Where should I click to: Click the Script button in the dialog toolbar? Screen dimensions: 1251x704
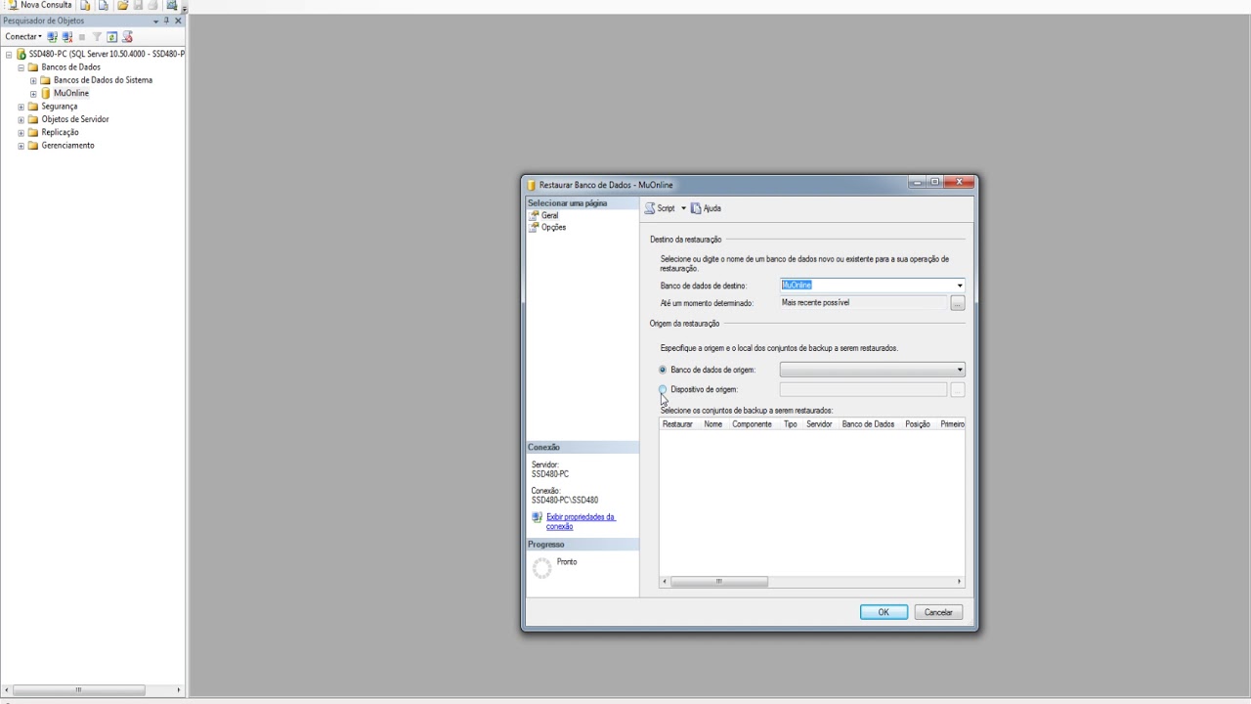point(660,208)
